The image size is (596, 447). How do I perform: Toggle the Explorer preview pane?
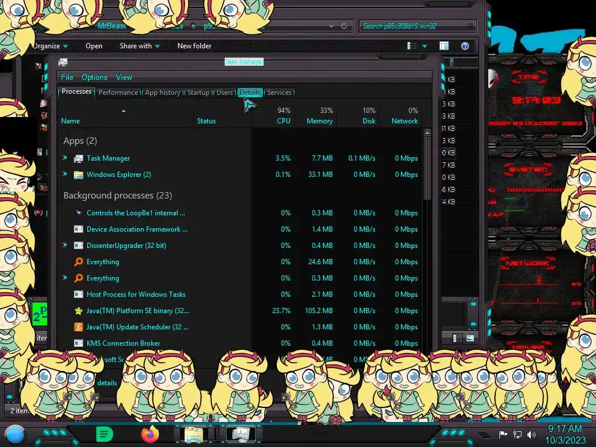coord(444,46)
